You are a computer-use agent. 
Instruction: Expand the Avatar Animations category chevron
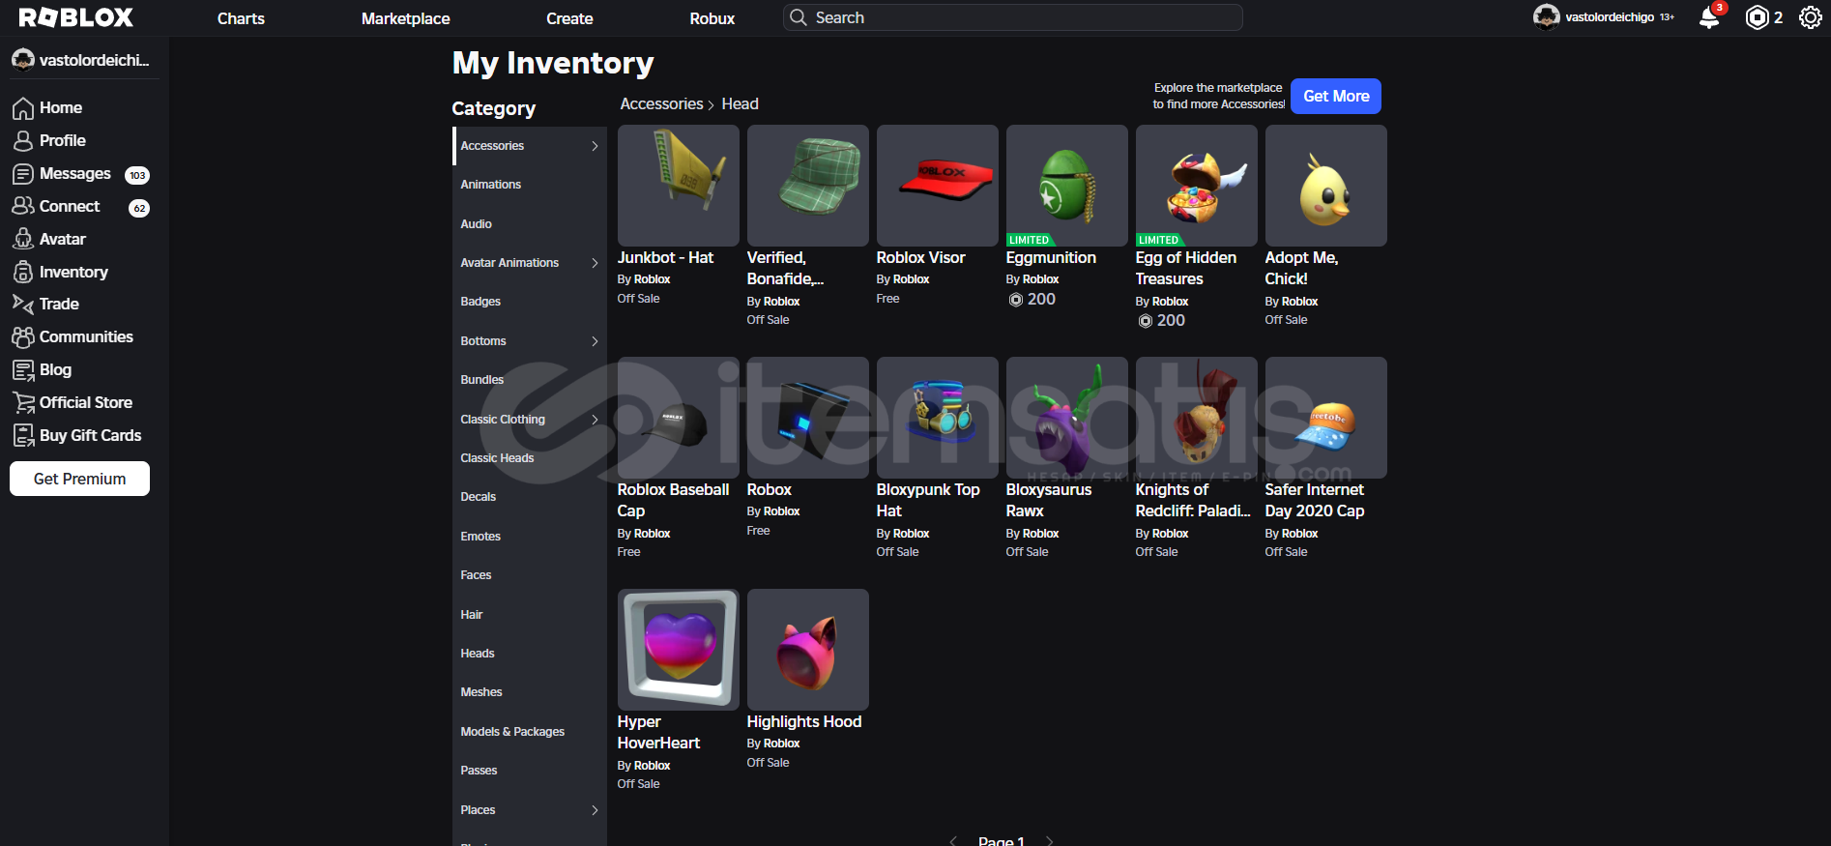pos(595,263)
